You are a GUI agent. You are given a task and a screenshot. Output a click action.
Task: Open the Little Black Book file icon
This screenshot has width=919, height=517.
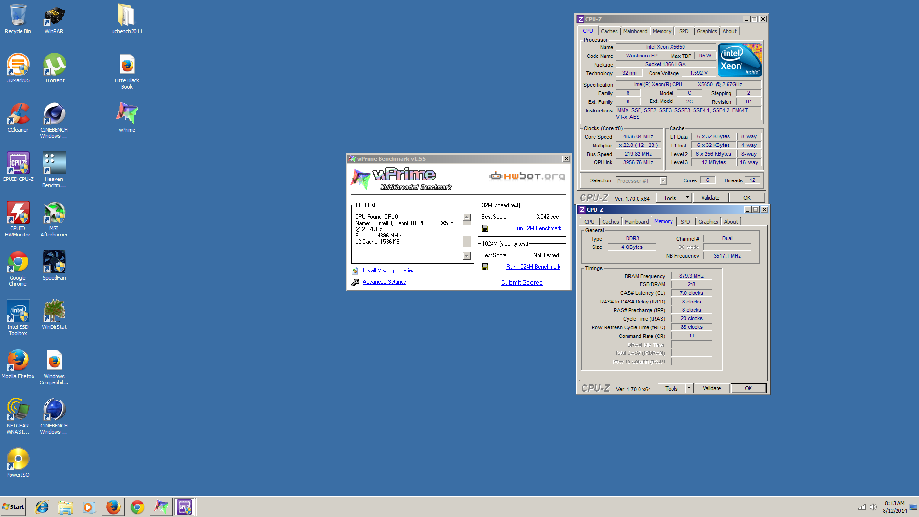127,71
